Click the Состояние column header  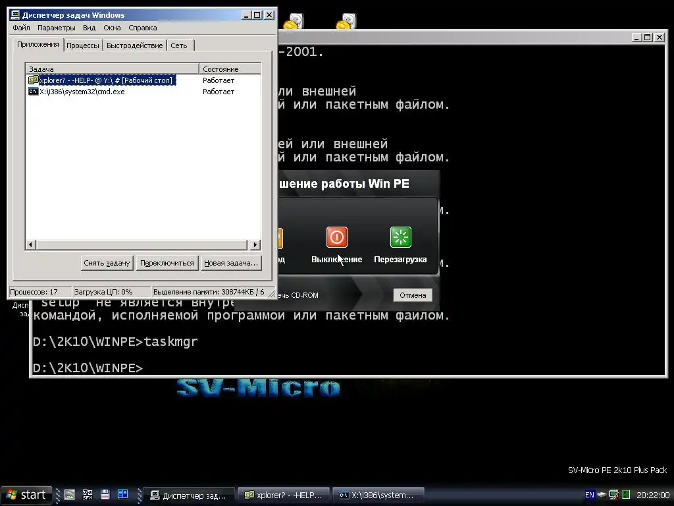pos(230,69)
